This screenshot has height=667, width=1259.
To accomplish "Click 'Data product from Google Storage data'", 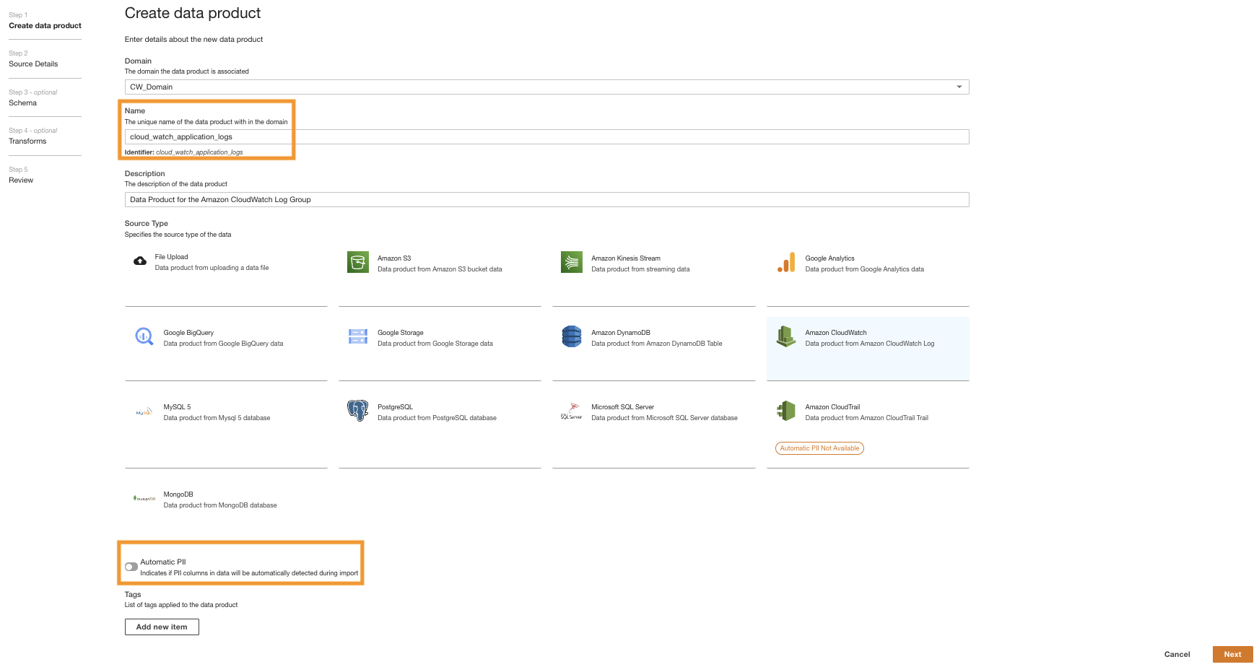I will (435, 344).
